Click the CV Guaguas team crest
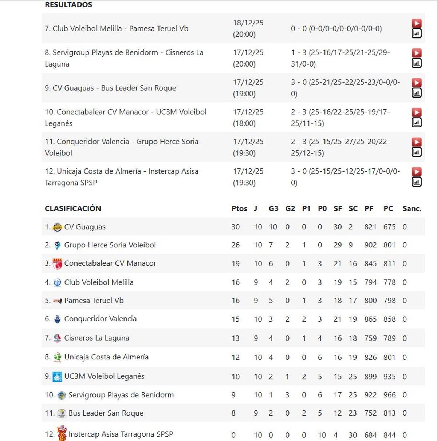The height and width of the screenshot is (441, 437). pos(57,226)
